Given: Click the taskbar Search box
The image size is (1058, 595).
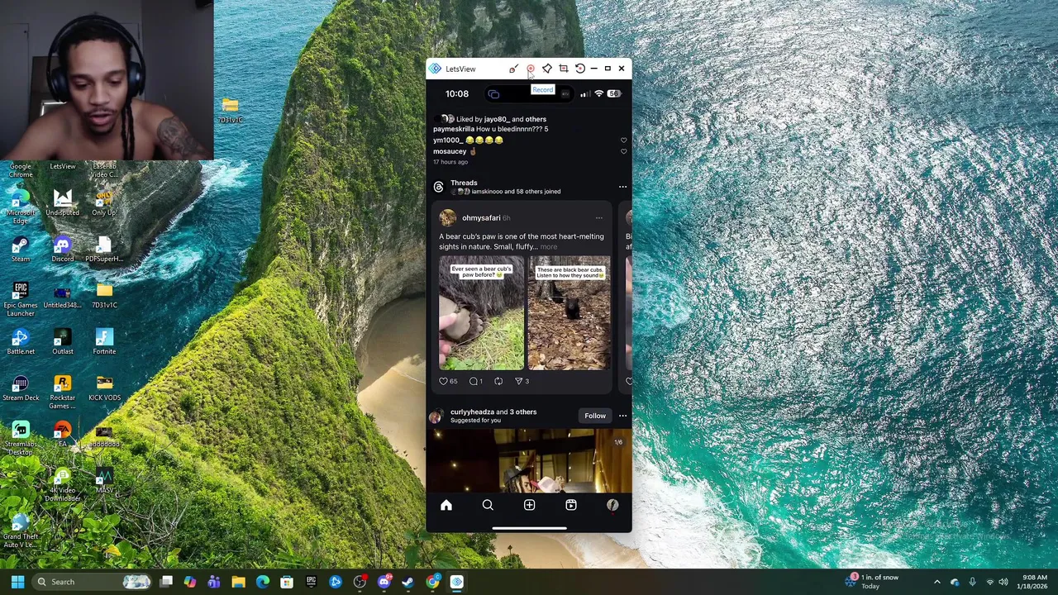Looking at the screenshot, I should [93, 582].
